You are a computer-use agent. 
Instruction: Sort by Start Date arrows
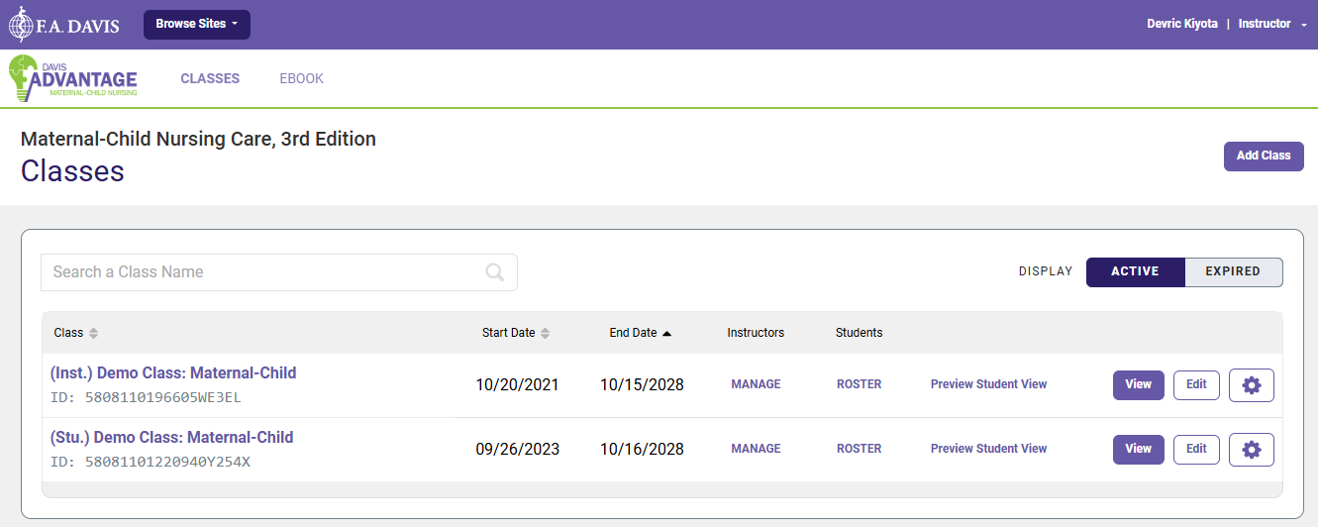click(545, 334)
